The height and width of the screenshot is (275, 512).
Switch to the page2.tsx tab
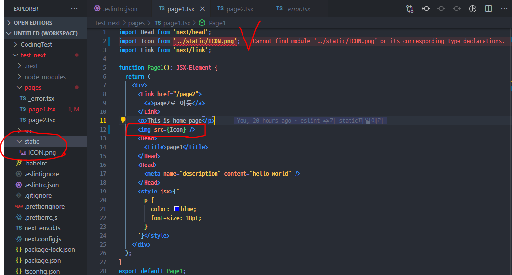[x=240, y=9]
